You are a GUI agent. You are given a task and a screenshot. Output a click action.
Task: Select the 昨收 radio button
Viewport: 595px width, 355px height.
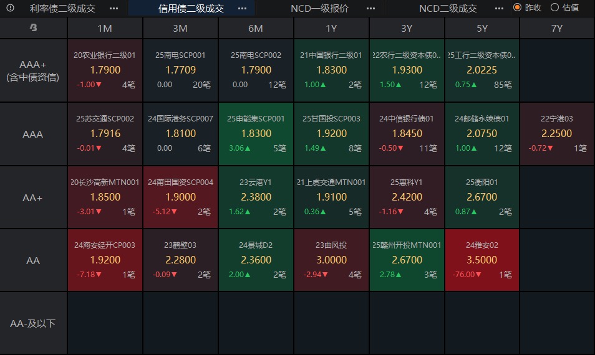(517, 7)
